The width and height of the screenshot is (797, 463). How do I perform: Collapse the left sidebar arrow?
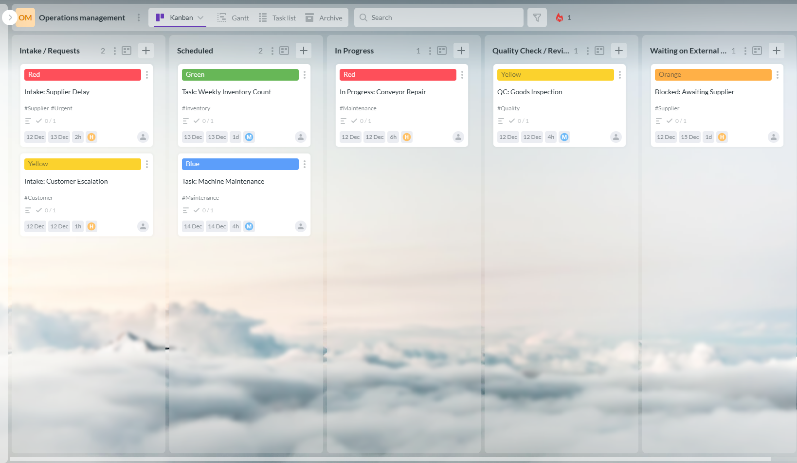click(x=9, y=17)
